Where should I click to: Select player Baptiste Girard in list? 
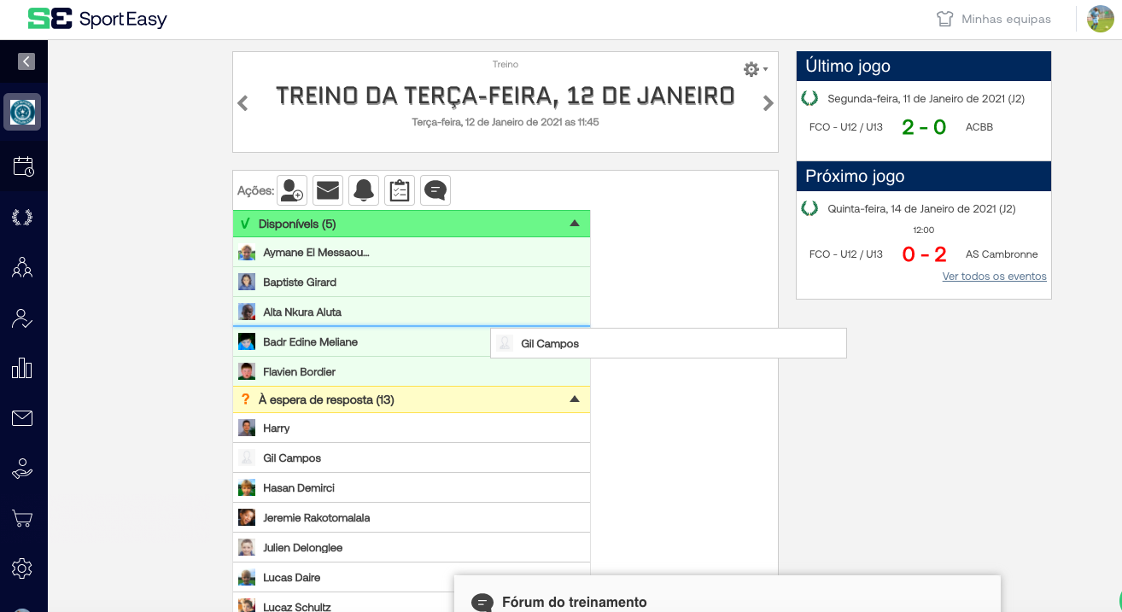[x=300, y=282]
